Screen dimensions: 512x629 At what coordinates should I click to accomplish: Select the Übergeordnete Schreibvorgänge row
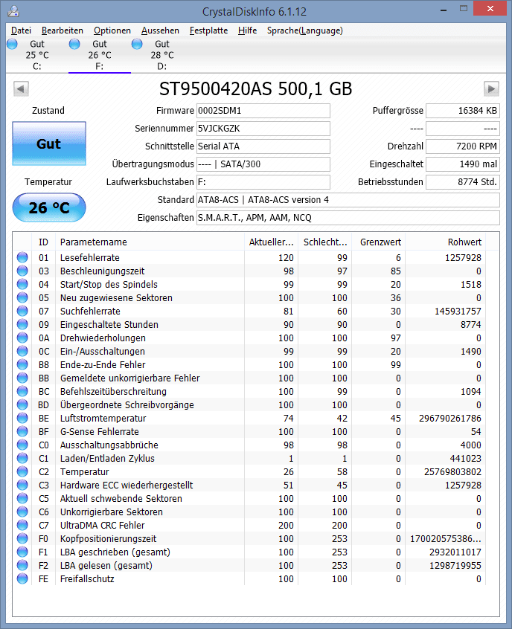point(249,404)
